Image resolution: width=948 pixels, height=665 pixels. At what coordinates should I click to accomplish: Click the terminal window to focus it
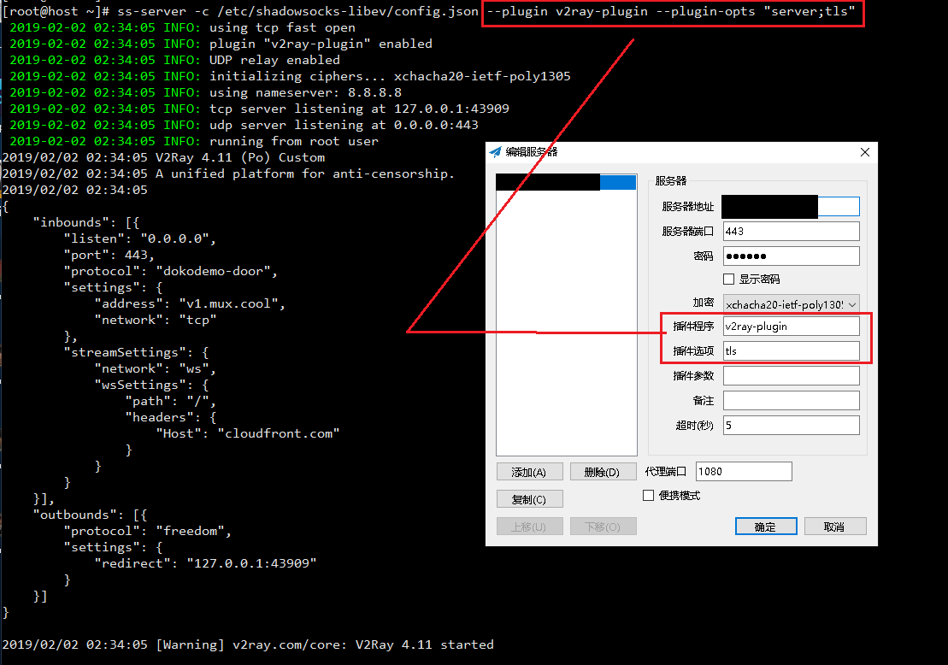[239, 342]
